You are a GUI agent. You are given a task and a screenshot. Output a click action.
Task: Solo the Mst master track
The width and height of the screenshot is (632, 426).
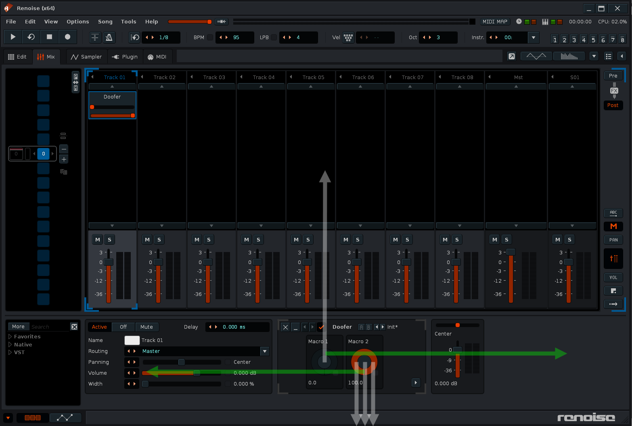tap(506, 240)
